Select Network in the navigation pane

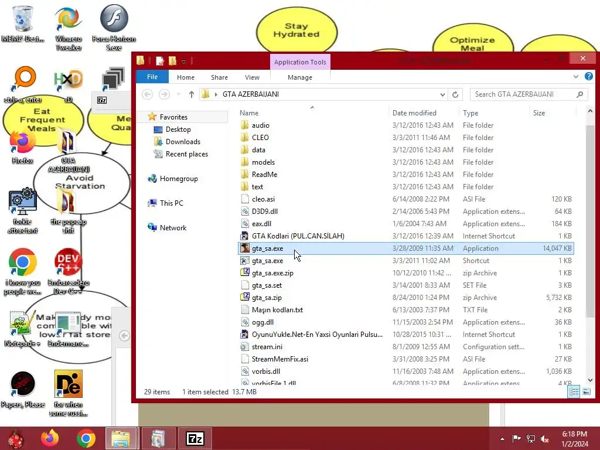[x=173, y=228]
